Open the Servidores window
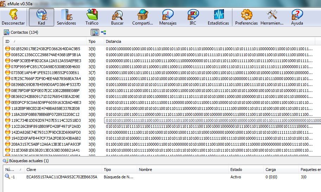This screenshot has width=321, height=192. pyautogui.click(x=66, y=17)
